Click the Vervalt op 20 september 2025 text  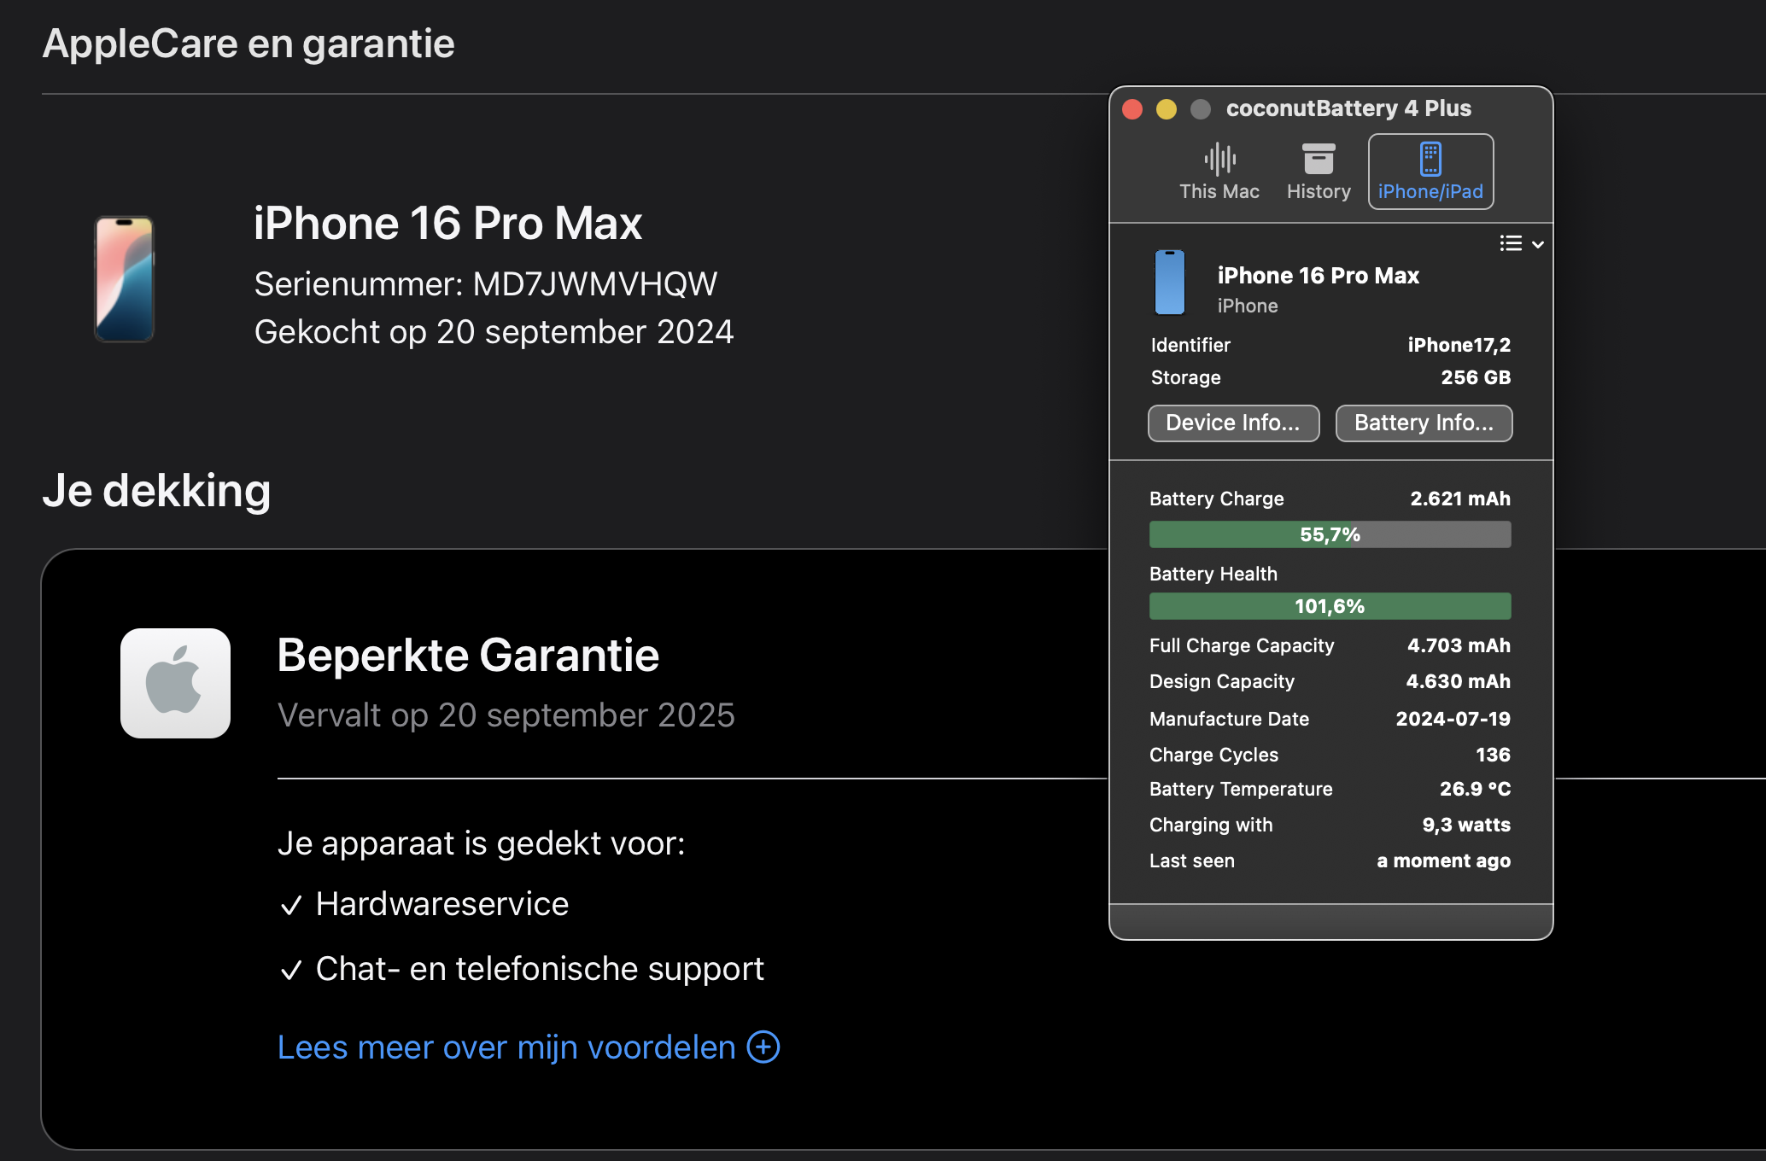[x=506, y=715]
